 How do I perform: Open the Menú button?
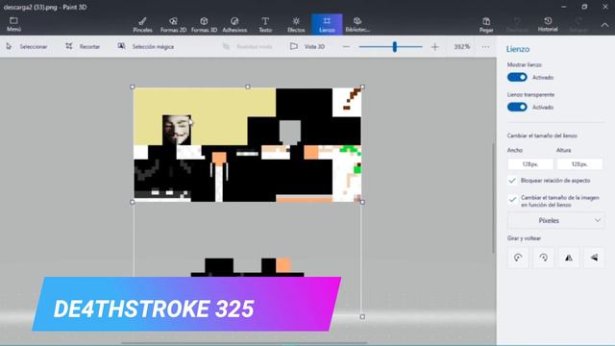click(x=13, y=24)
